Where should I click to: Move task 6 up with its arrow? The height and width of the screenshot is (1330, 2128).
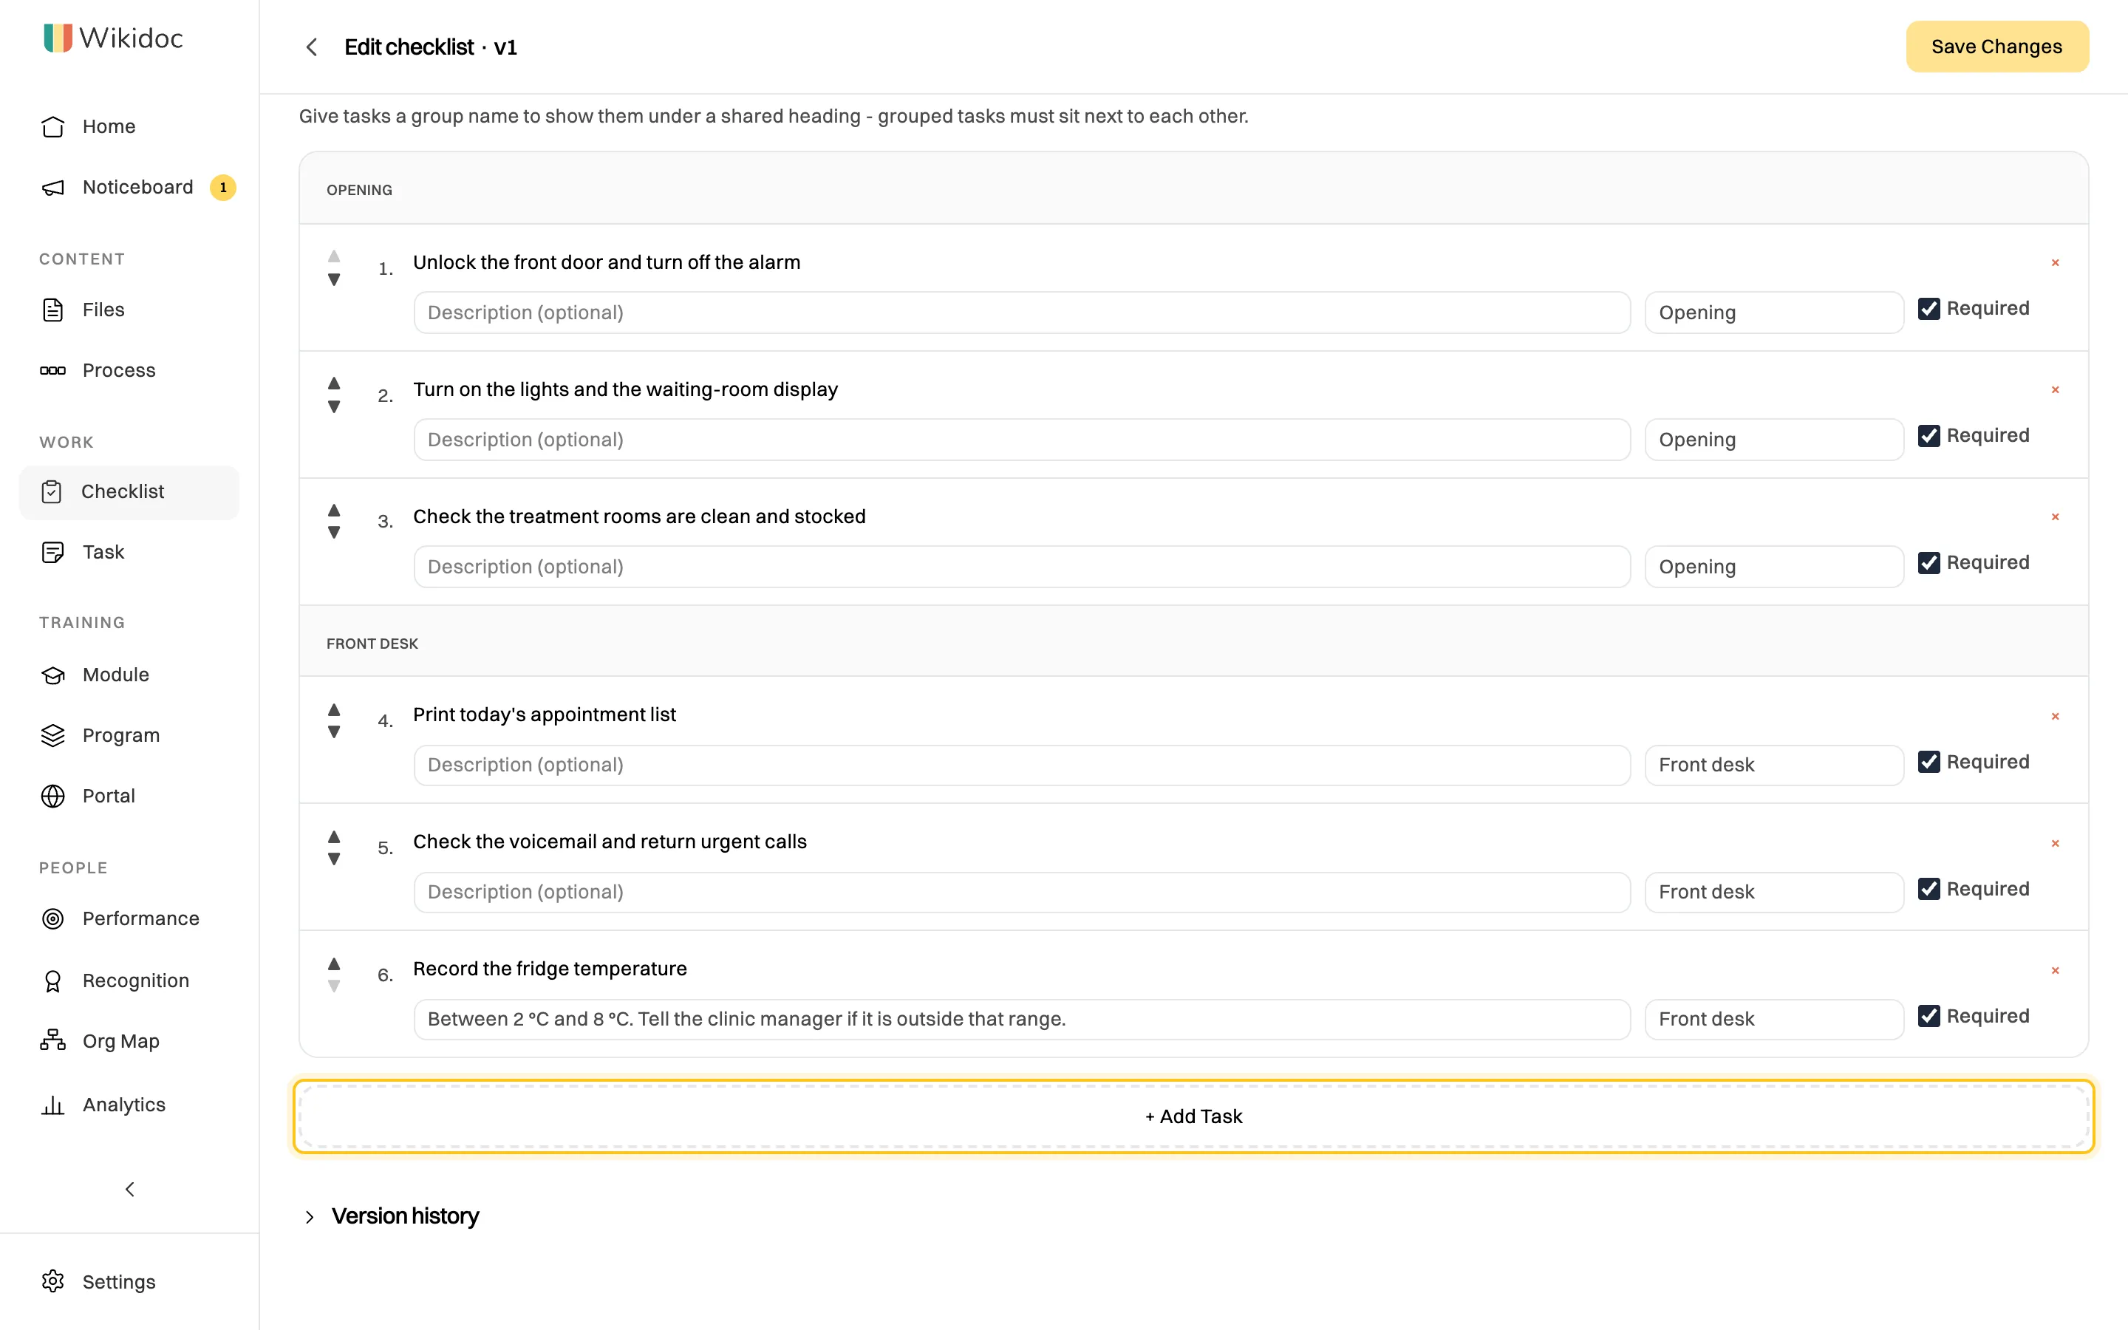point(334,964)
